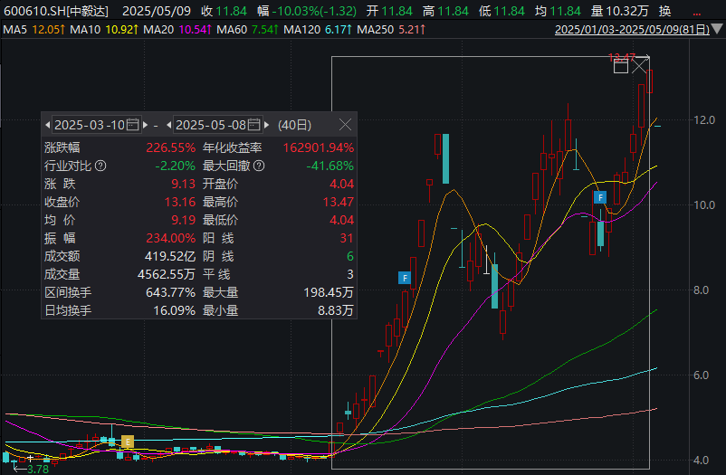Select the MA250 indicator label

tap(375, 30)
